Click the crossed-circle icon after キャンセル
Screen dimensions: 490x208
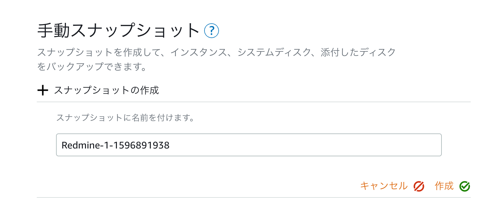(419, 186)
